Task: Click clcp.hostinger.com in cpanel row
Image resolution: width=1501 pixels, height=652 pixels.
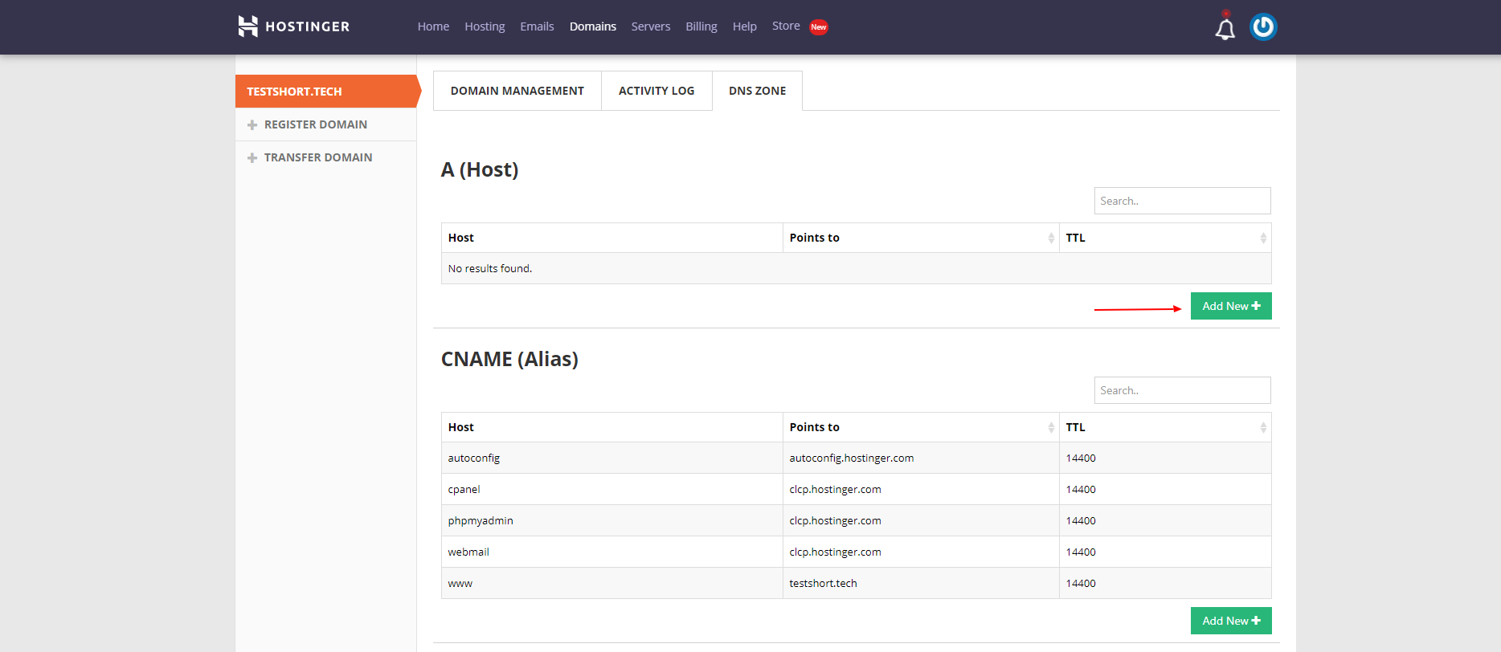Action: coord(835,489)
